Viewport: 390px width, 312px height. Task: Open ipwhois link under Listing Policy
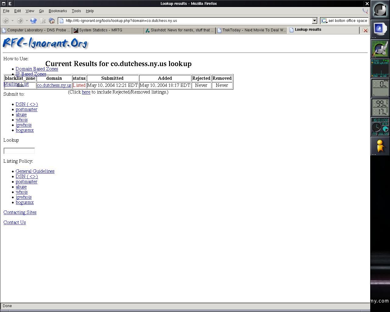click(24, 197)
